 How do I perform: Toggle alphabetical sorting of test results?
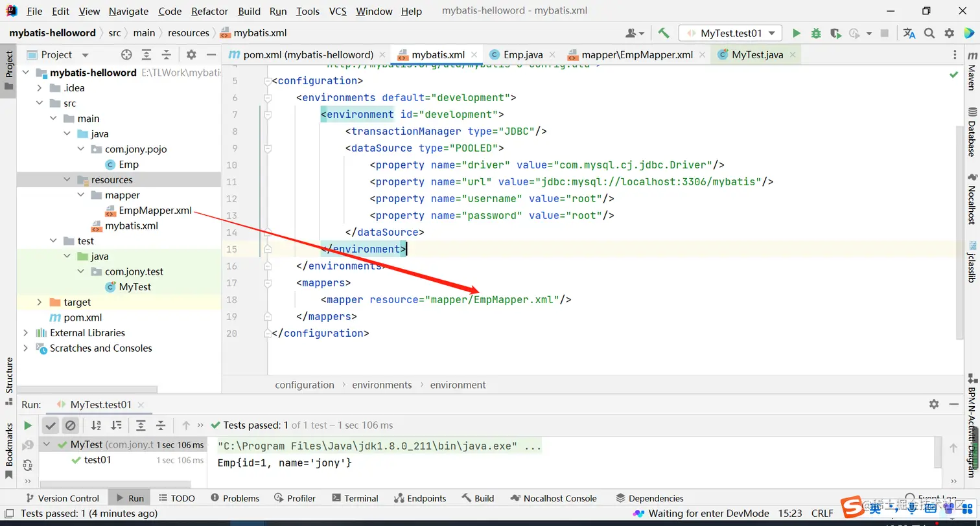pos(96,426)
